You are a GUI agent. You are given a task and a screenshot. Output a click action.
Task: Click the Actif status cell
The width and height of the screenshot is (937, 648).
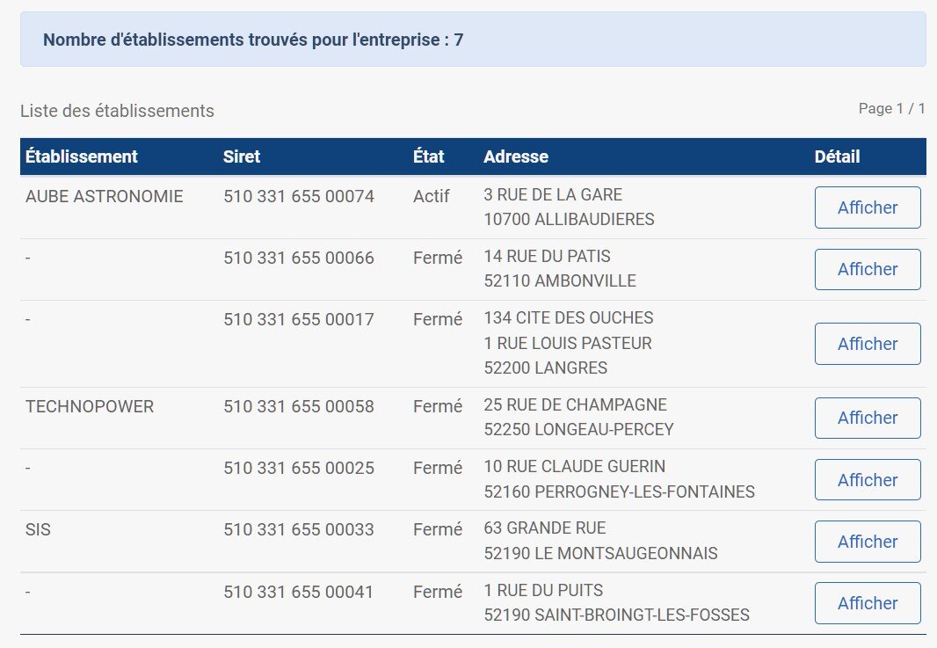click(432, 196)
